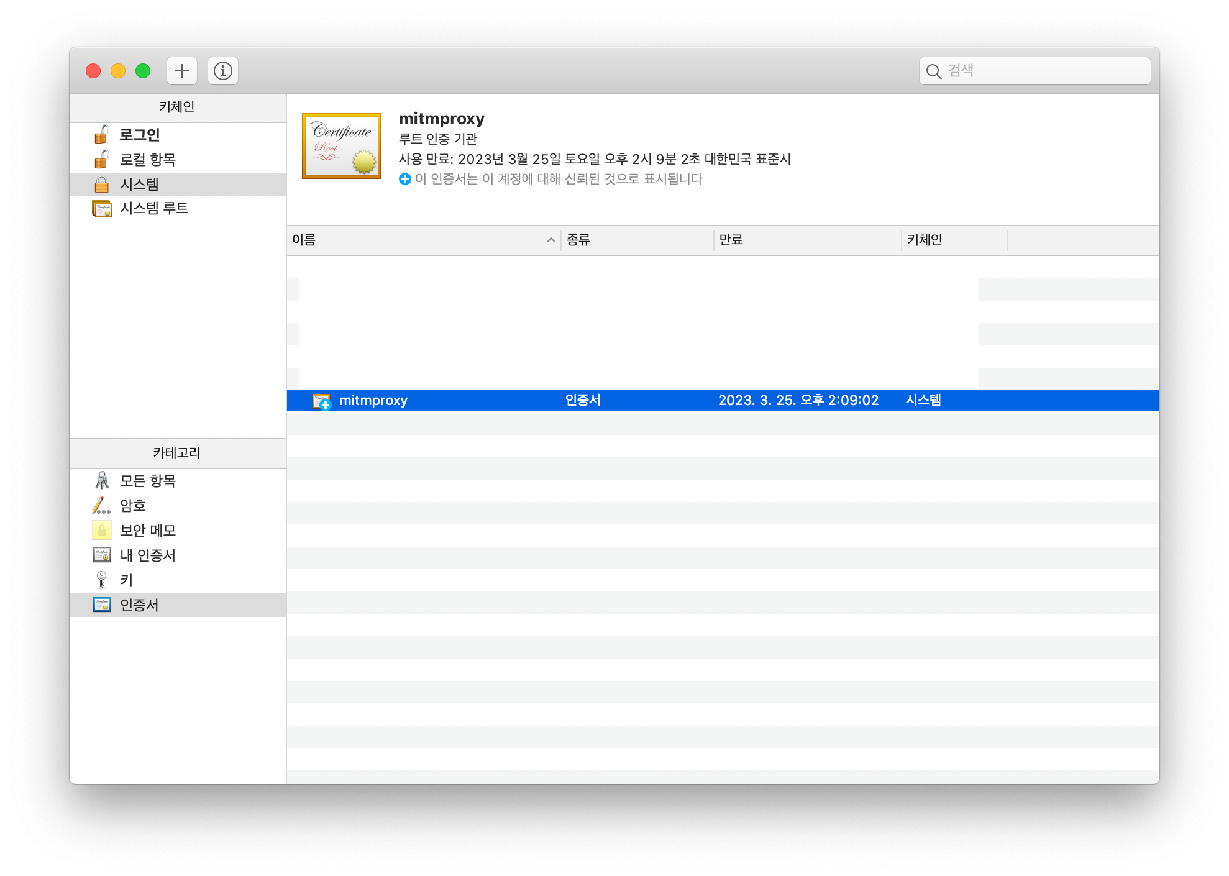Click the 2023. 3. 25. expiry cell

point(798,401)
